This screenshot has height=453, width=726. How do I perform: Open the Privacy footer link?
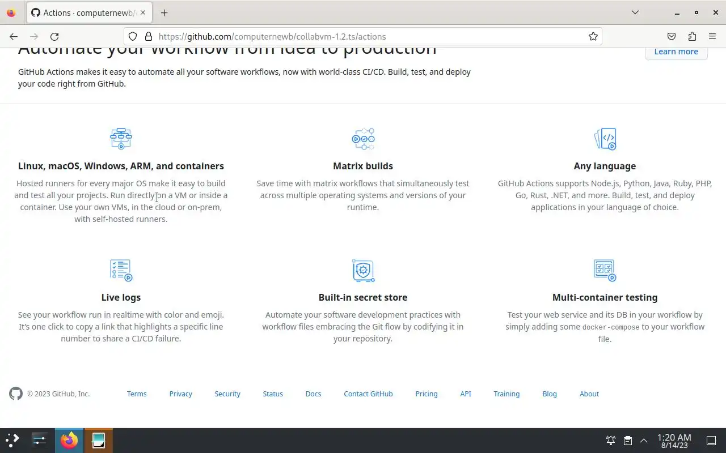click(x=181, y=394)
